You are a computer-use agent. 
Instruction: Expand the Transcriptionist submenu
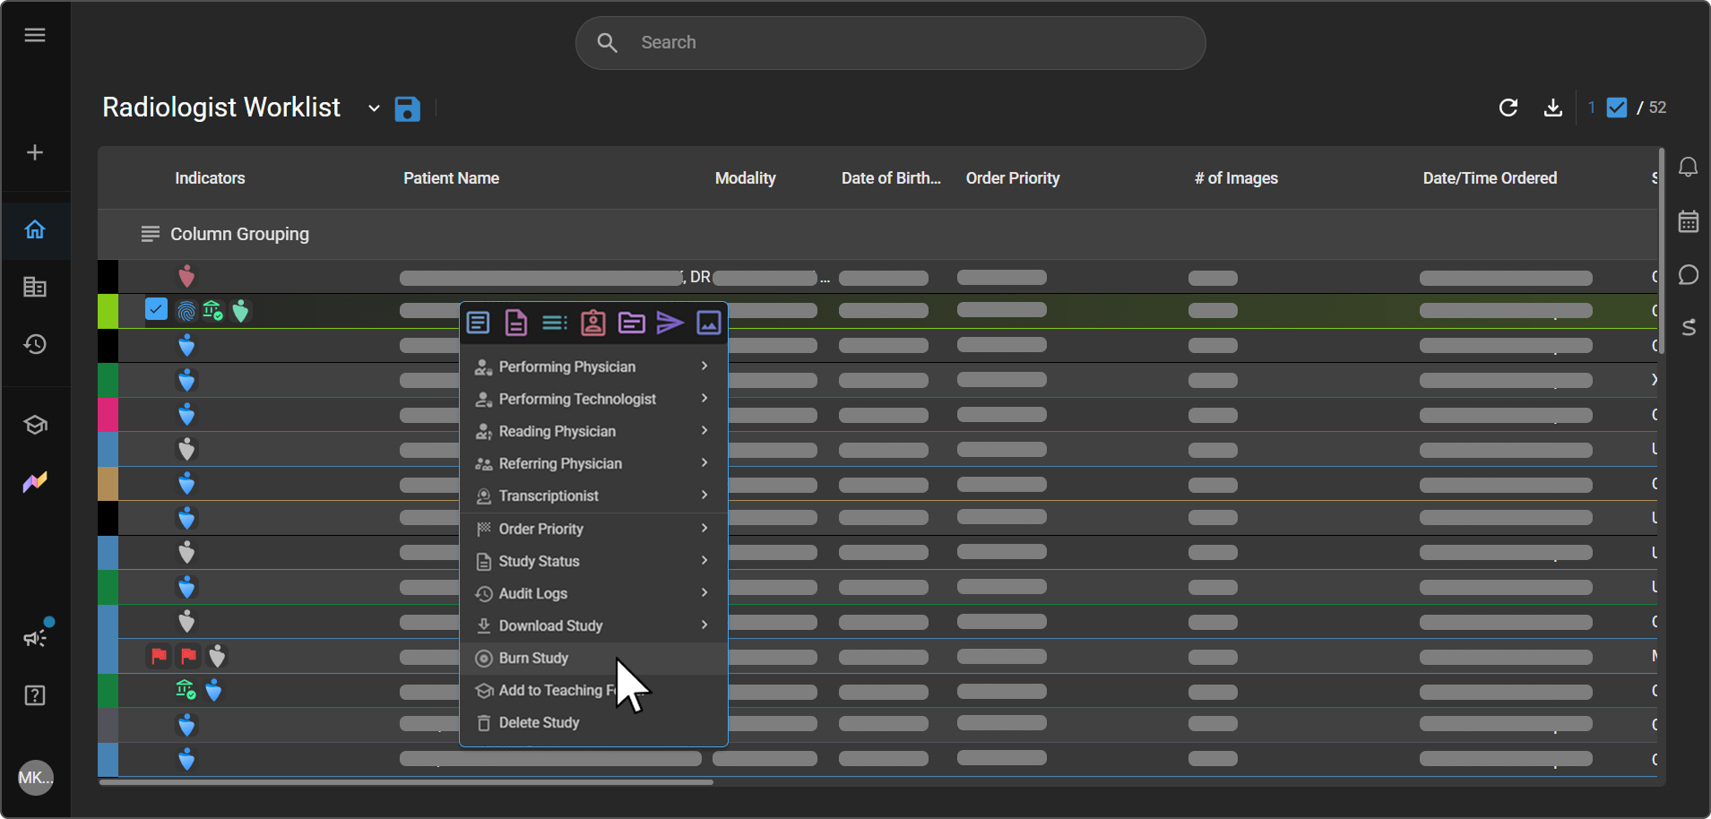click(x=592, y=496)
